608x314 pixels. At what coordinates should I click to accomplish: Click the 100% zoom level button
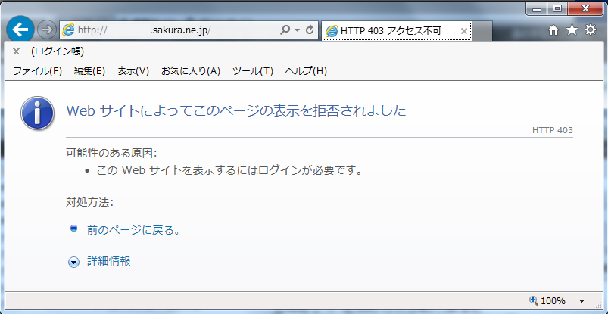click(547, 301)
